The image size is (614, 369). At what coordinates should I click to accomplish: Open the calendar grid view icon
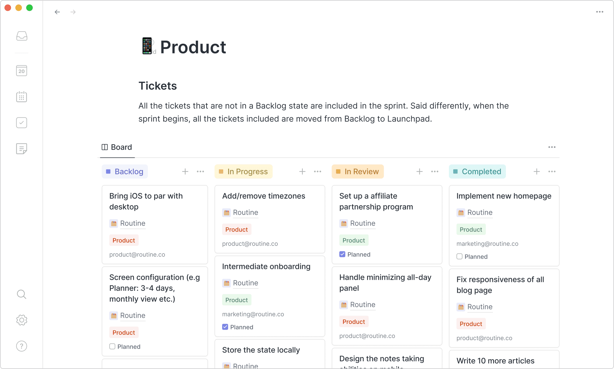tap(22, 97)
